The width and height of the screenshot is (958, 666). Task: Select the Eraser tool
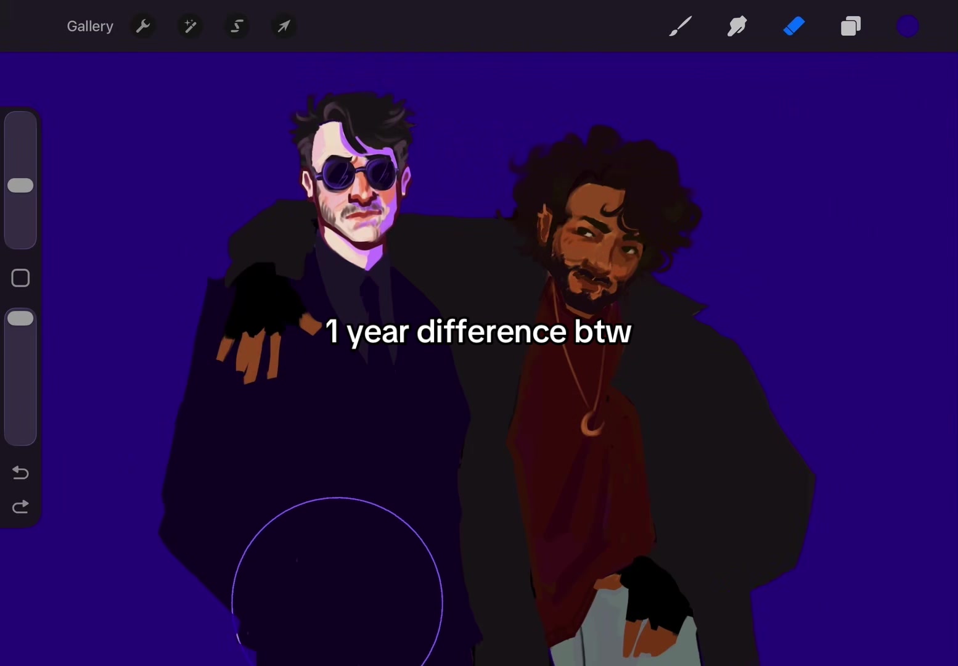tap(794, 27)
